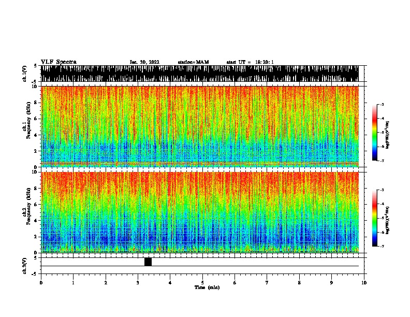Click the "ch.3(V)" axis label
Viewport: 410px width, 317px height.
[x=24, y=266]
